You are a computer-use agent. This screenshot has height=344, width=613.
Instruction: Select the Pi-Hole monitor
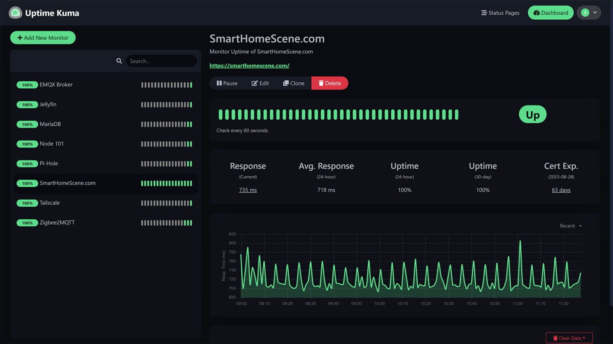[x=49, y=163]
